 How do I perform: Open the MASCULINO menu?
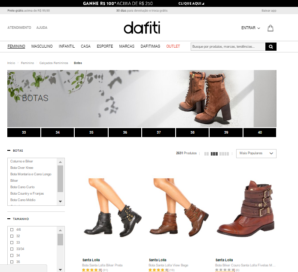point(42,46)
